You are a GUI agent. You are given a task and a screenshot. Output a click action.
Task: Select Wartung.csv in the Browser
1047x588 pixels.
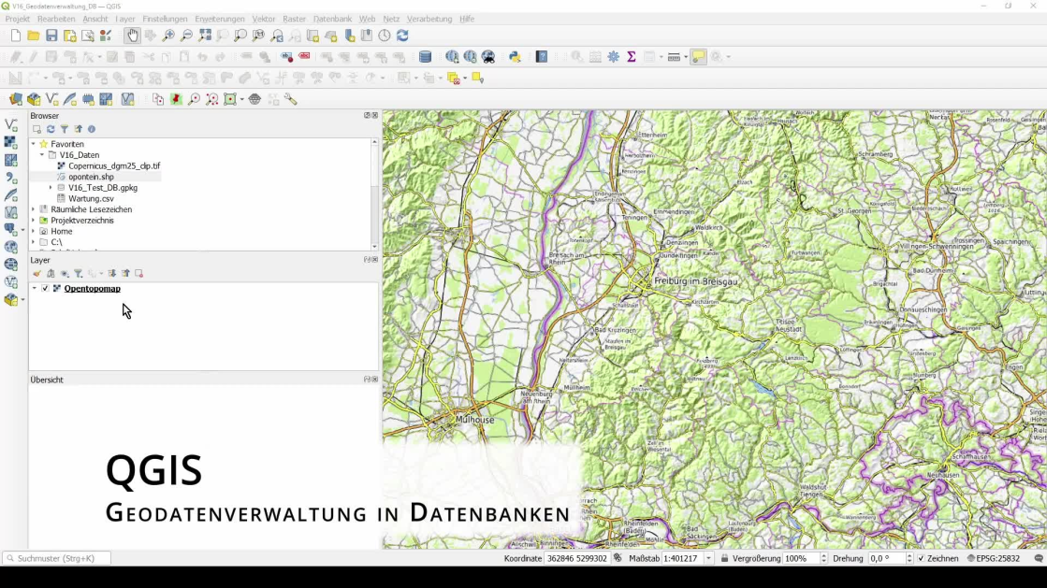91,198
